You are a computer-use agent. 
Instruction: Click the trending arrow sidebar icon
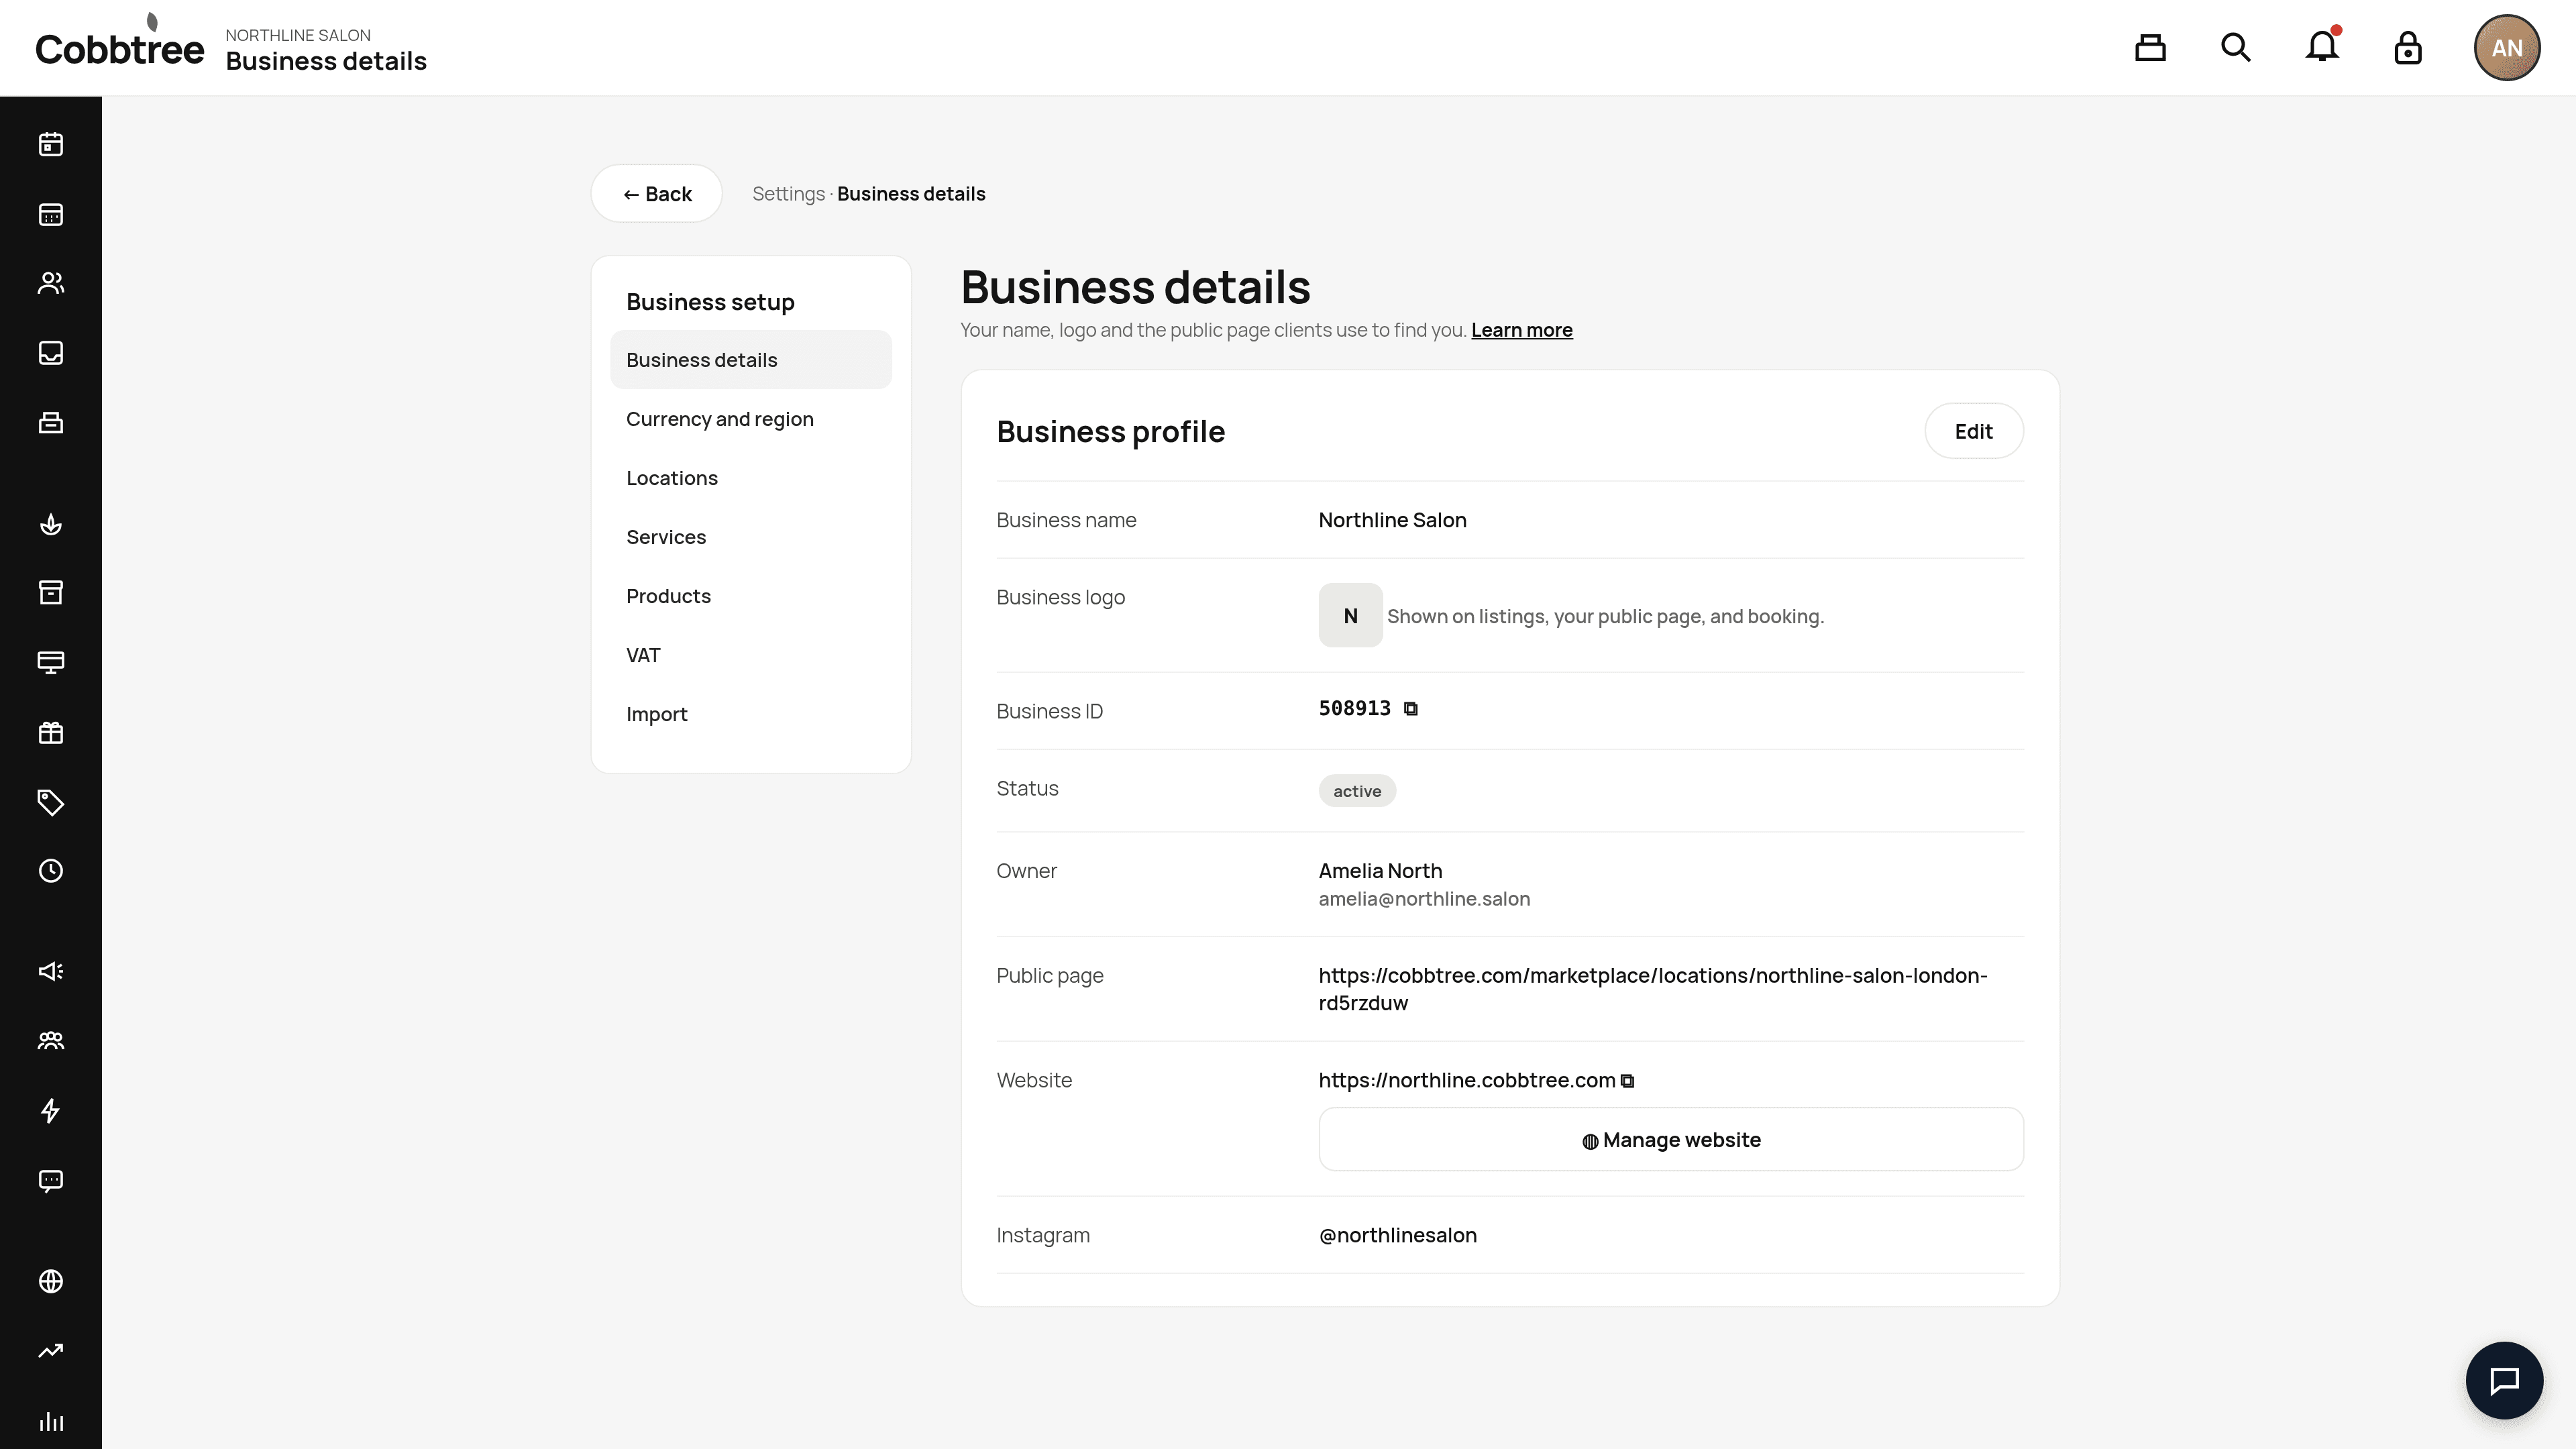point(51,1351)
